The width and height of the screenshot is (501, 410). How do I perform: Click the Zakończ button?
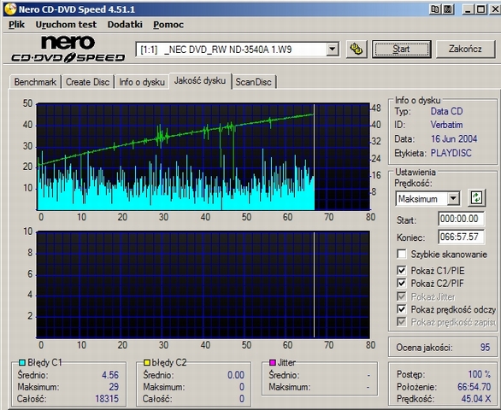(465, 50)
